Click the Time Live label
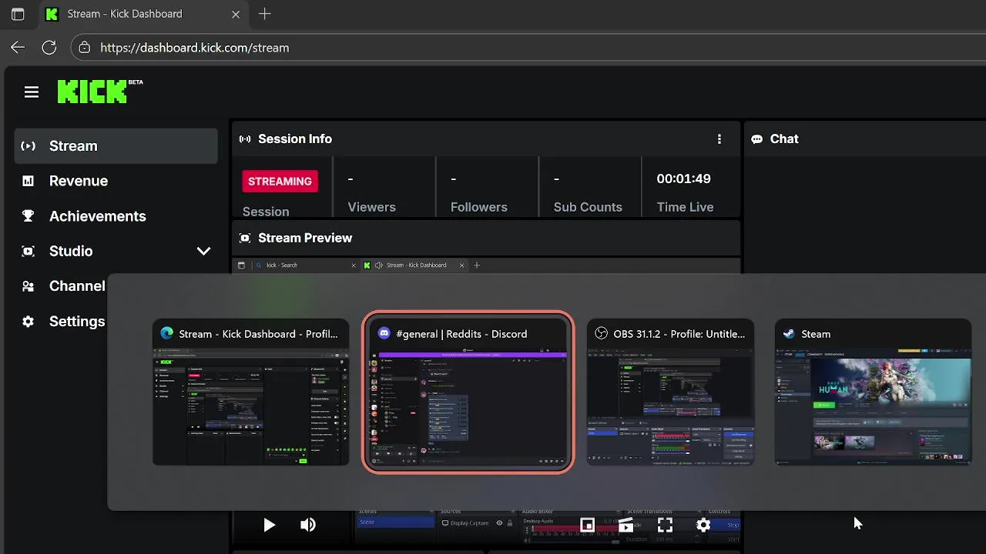Image resolution: width=986 pixels, height=554 pixels. pos(685,207)
